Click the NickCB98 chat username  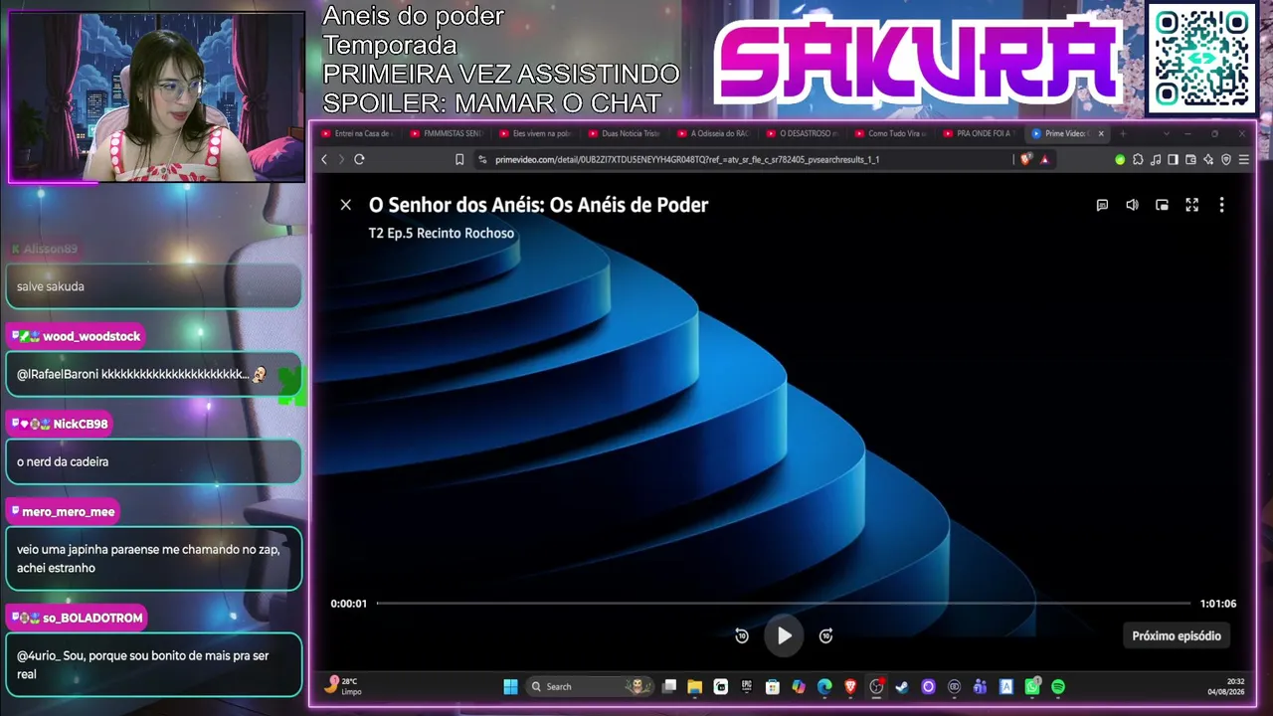tap(81, 424)
